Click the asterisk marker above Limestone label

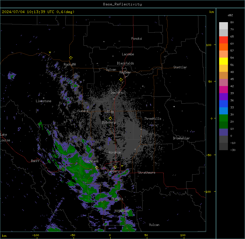43,98
